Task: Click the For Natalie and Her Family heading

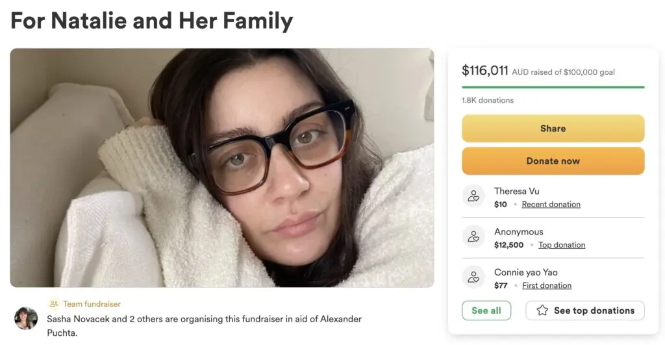Action: (152, 21)
